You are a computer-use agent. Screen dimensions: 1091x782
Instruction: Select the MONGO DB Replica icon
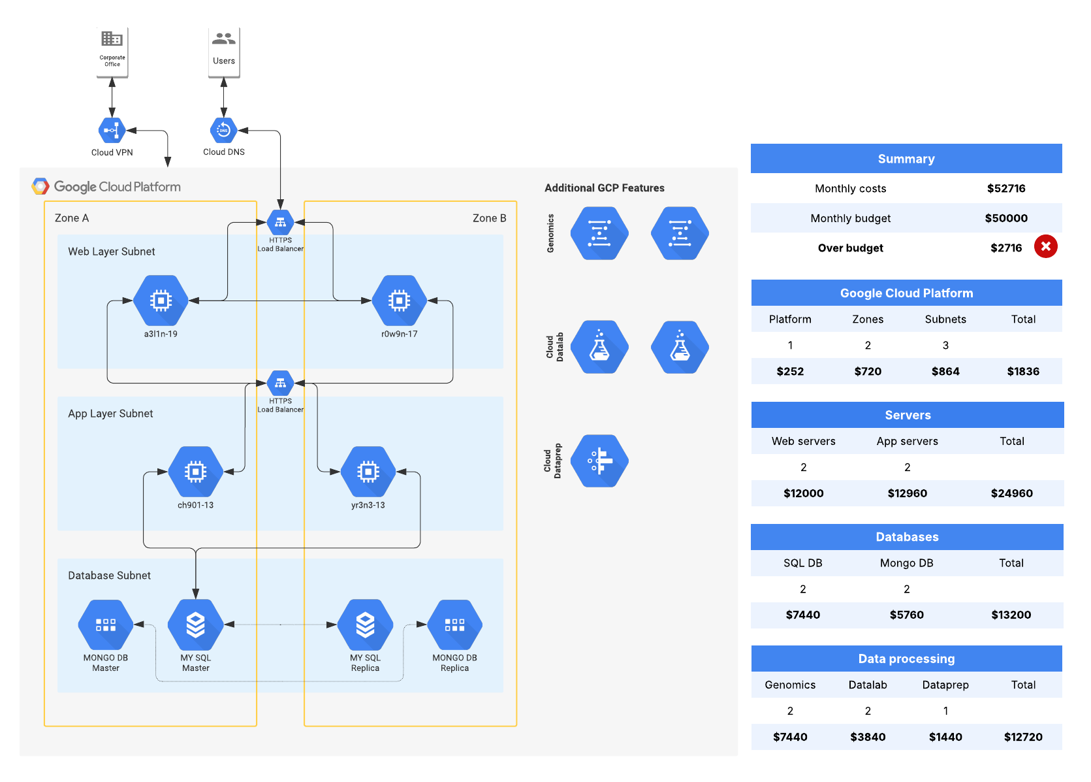coord(454,625)
